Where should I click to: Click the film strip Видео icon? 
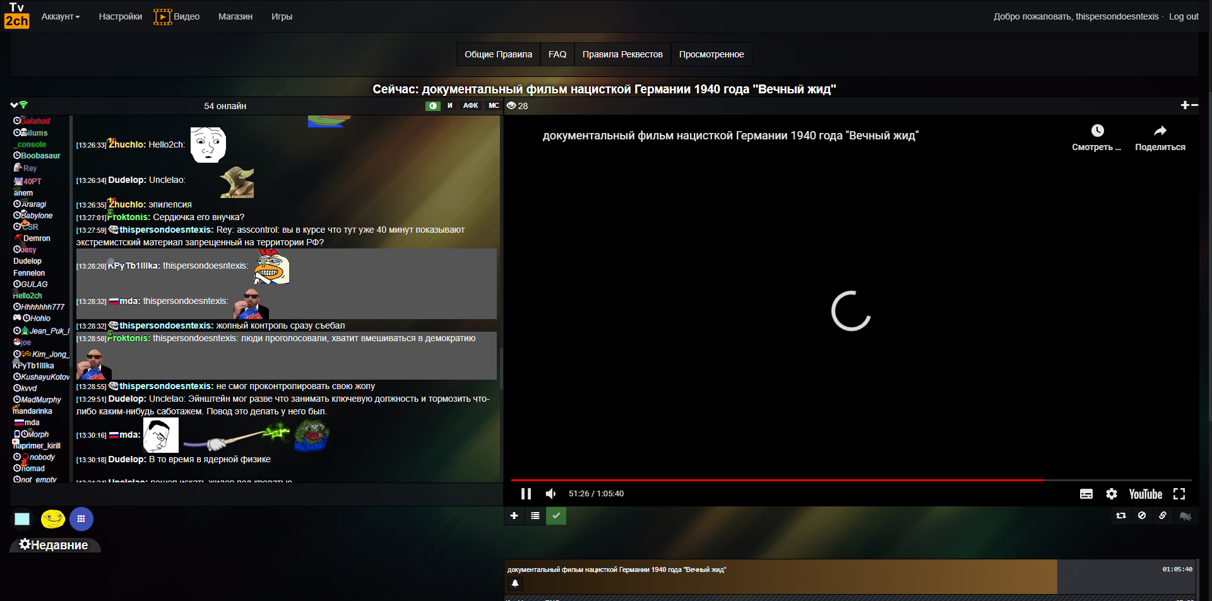(x=163, y=17)
